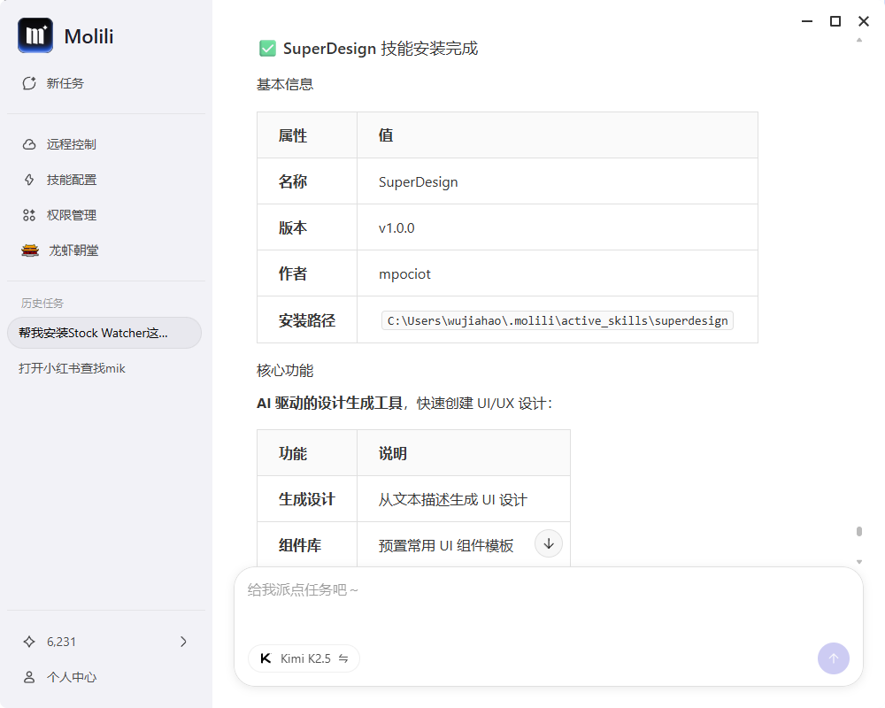This screenshot has width=885, height=708.
Task: Click the personal center user icon
Action: pos(29,677)
